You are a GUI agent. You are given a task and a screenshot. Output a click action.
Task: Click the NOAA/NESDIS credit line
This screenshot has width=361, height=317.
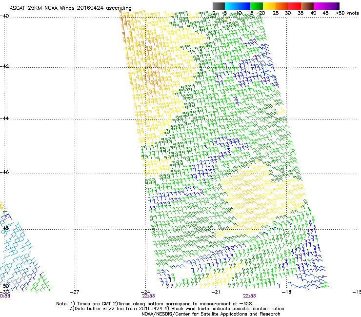[211, 314]
